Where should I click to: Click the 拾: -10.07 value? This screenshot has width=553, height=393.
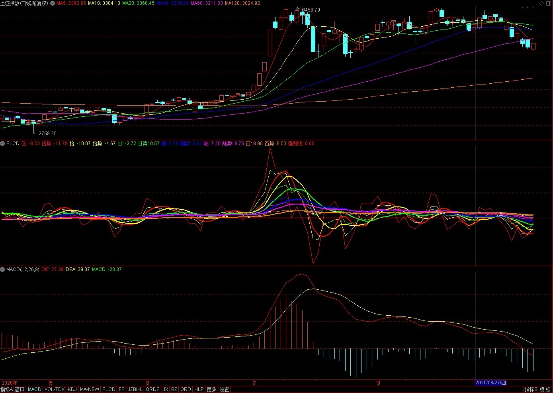80,143
